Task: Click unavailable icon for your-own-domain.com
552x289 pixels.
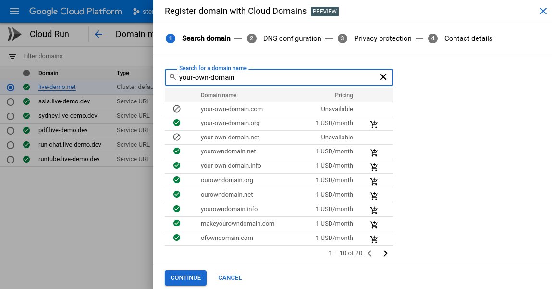Action: pyautogui.click(x=177, y=109)
